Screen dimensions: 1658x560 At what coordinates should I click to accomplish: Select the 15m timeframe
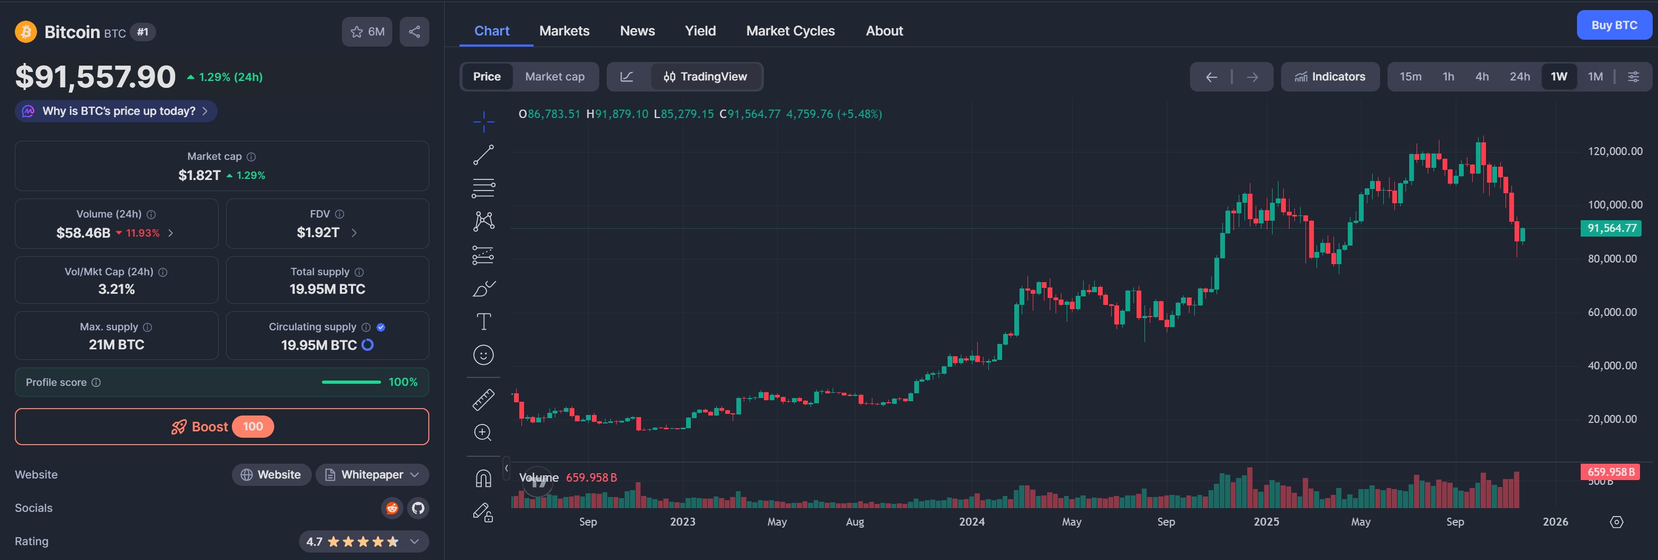(1410, 77)
